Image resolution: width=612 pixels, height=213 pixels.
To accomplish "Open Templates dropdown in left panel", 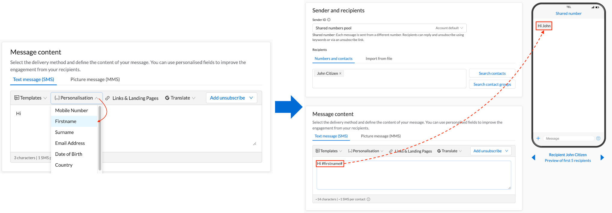I will click(31, 98).
